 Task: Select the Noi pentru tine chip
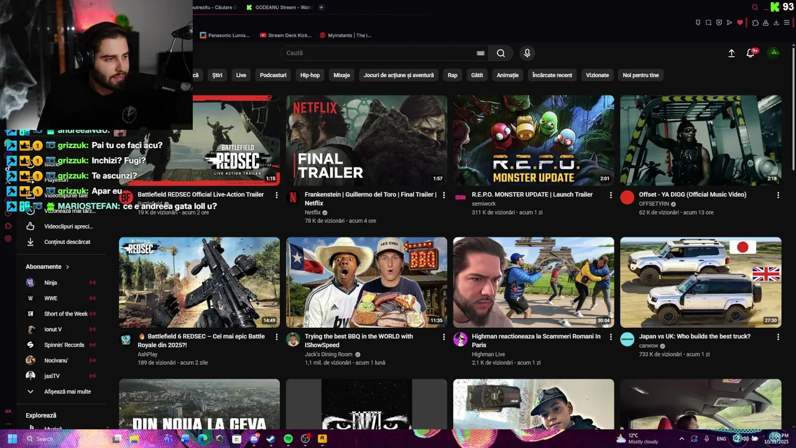pyautogui.click(x=641, y=75)
